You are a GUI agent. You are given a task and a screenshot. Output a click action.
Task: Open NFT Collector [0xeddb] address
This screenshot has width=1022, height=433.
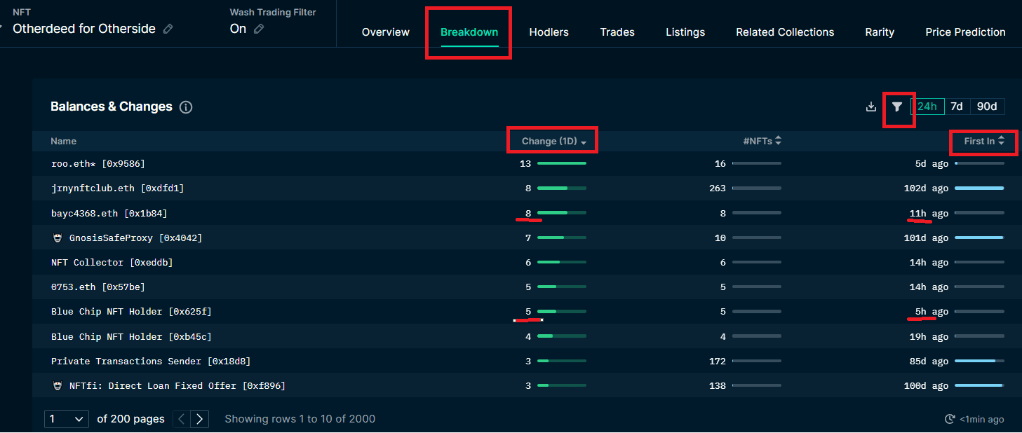tap(112, 263)
